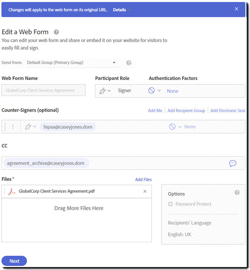
Task: Click the help icon next to Send from
Action: pyautogui.click(x=129, y=63)
